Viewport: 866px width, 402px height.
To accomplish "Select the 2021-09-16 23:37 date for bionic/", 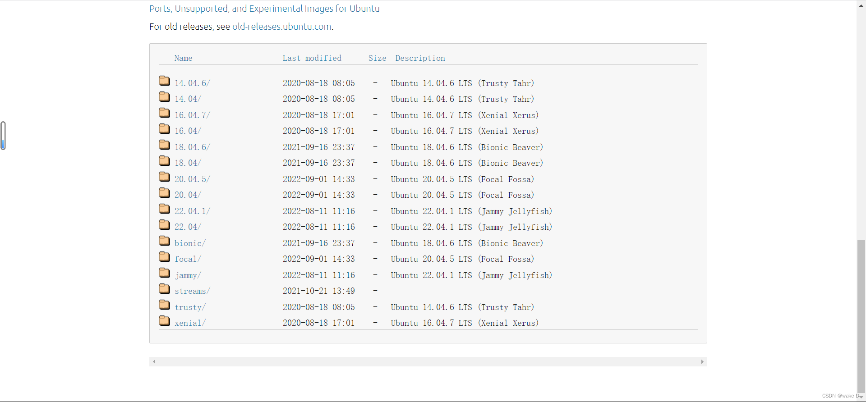I will (319, 243).
